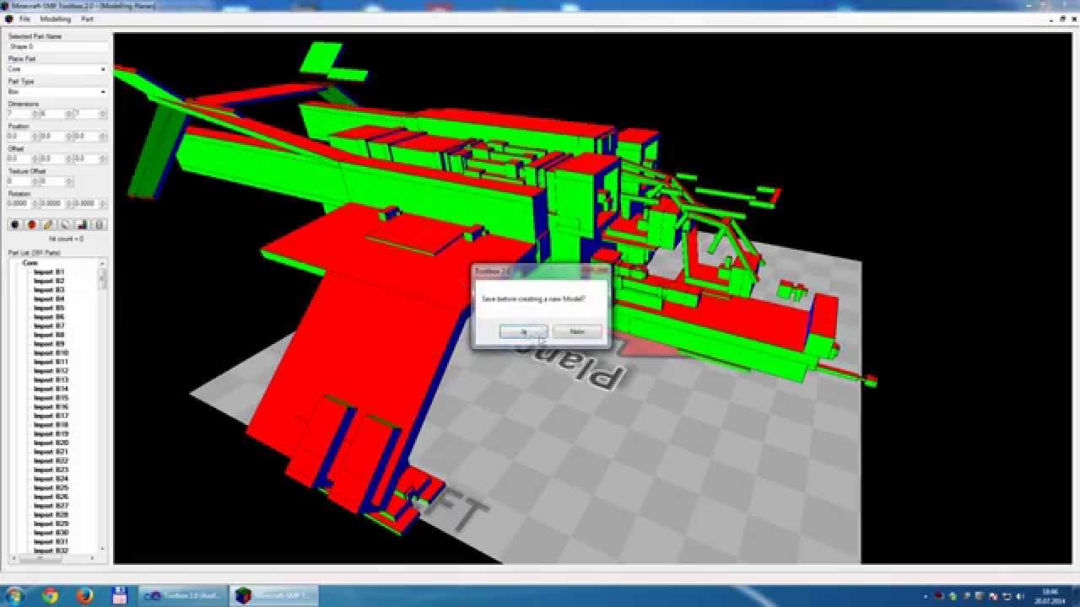1080x607 pixels.
Task: Switch to the Minecraft SMP Toolbox taskbar button
Action: (x=274, y=595)
